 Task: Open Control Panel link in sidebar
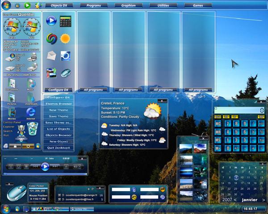tap(12, 122)
